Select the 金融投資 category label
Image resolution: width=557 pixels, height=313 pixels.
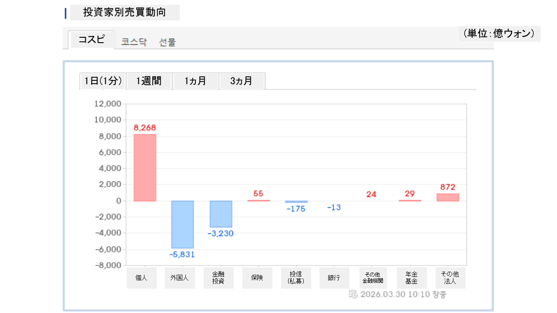click(218, 278)
